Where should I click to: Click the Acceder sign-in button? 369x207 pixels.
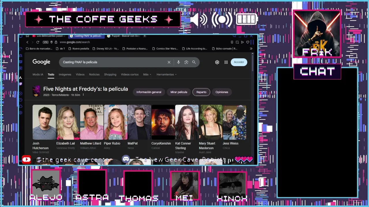pyautogui.click(x=239, y=62)
